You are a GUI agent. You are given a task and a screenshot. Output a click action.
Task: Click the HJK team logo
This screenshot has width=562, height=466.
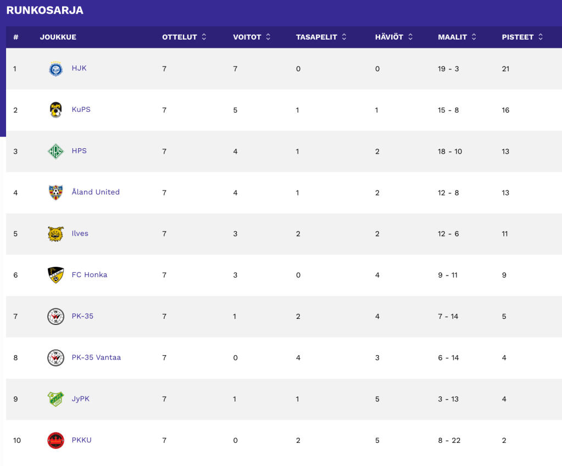click(x=55, y=69)
